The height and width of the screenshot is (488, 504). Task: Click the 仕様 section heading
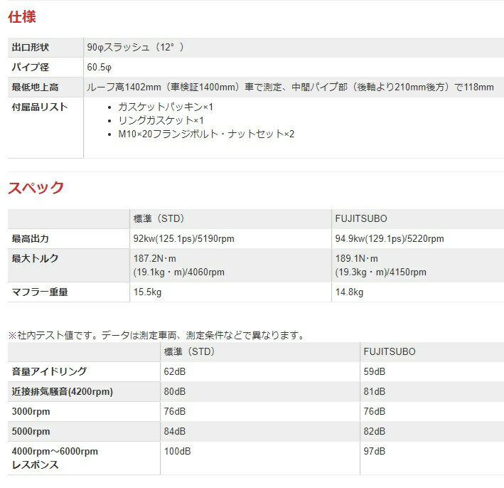coord(22,16)
